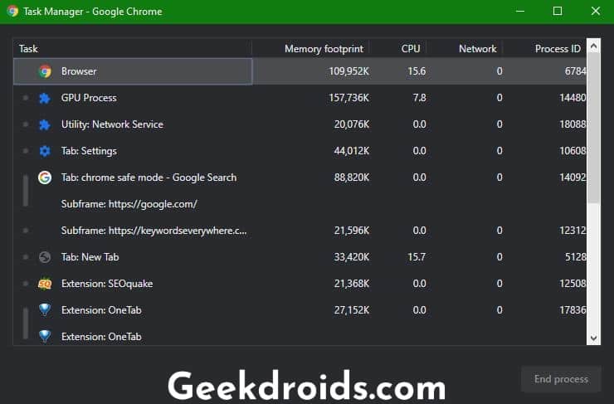Click process ID 14092
This screenshot has width=614, height=404.
click(573, 178)
